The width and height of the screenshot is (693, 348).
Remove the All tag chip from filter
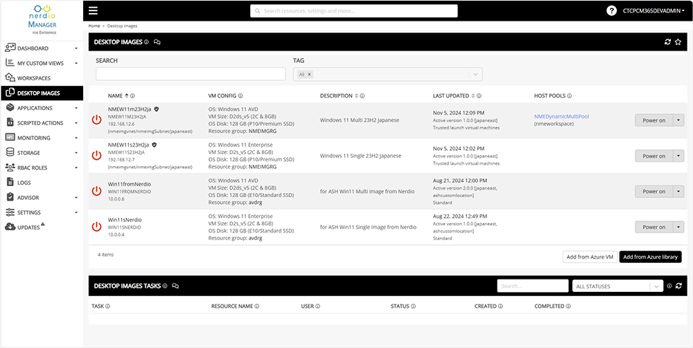(x=309, y=74)
